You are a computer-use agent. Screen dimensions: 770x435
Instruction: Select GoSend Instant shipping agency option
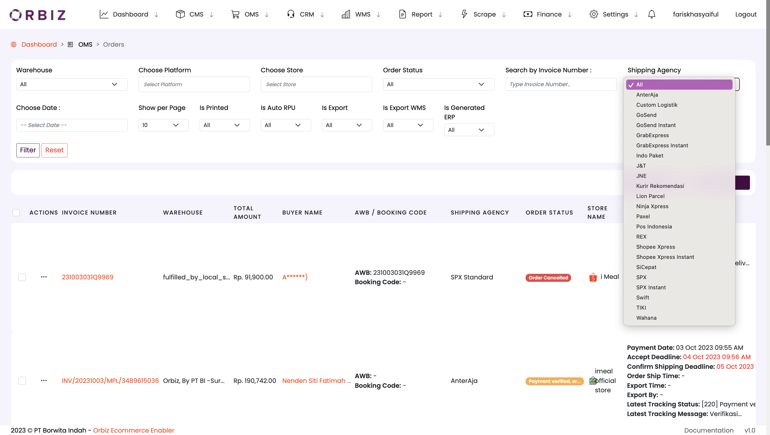[x=679, y=125]
